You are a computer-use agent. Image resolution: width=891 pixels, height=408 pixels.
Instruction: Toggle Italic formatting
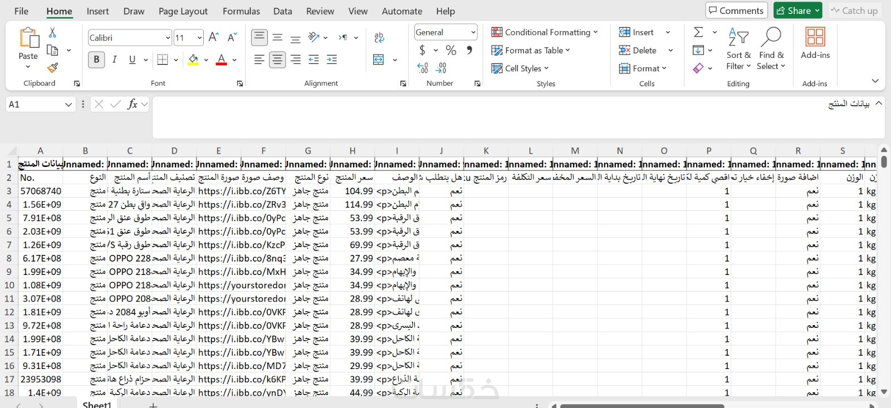pos(114,60)
